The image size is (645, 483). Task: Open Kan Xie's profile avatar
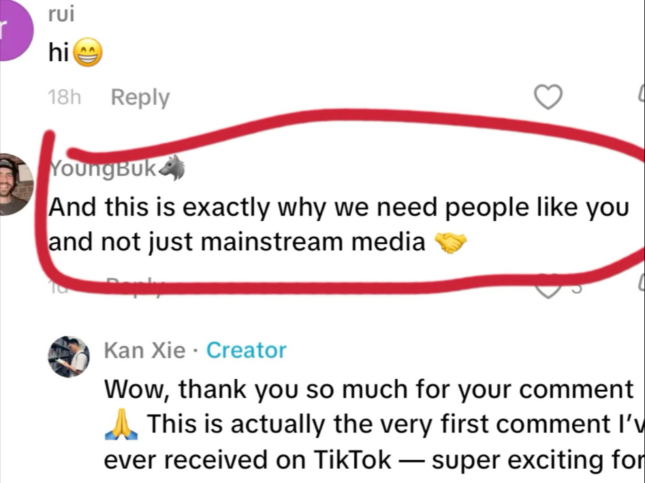69,356
